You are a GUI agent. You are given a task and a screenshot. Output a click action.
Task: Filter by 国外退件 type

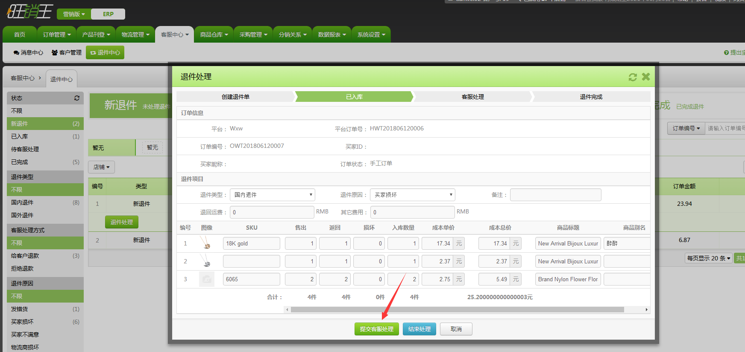click(45, 215)
